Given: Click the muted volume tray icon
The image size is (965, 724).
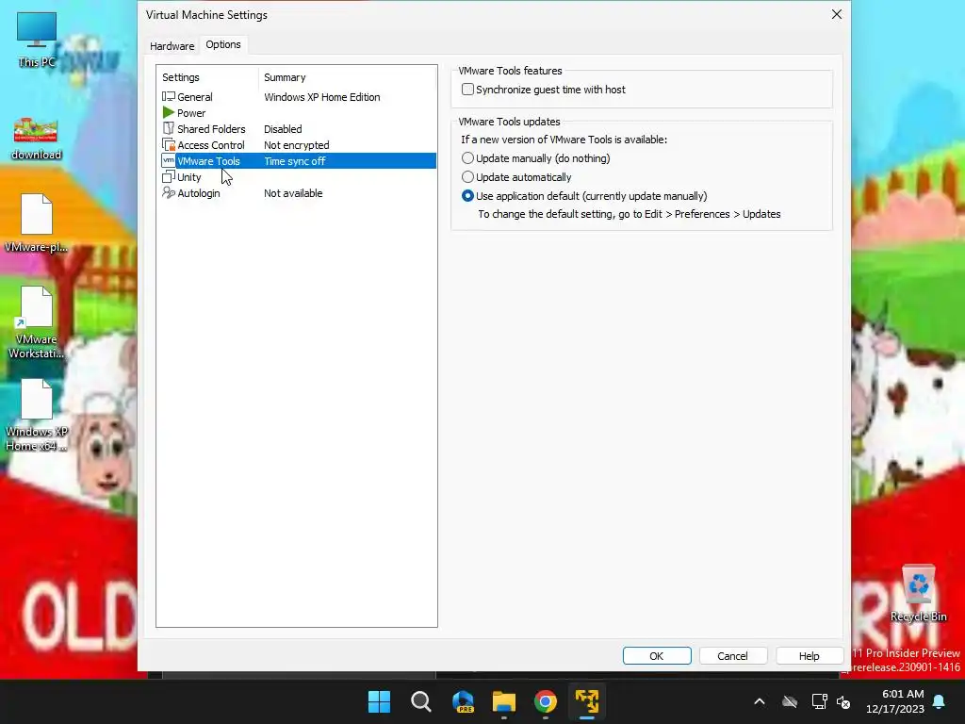Looking at the screenshot, I should 843,701.
